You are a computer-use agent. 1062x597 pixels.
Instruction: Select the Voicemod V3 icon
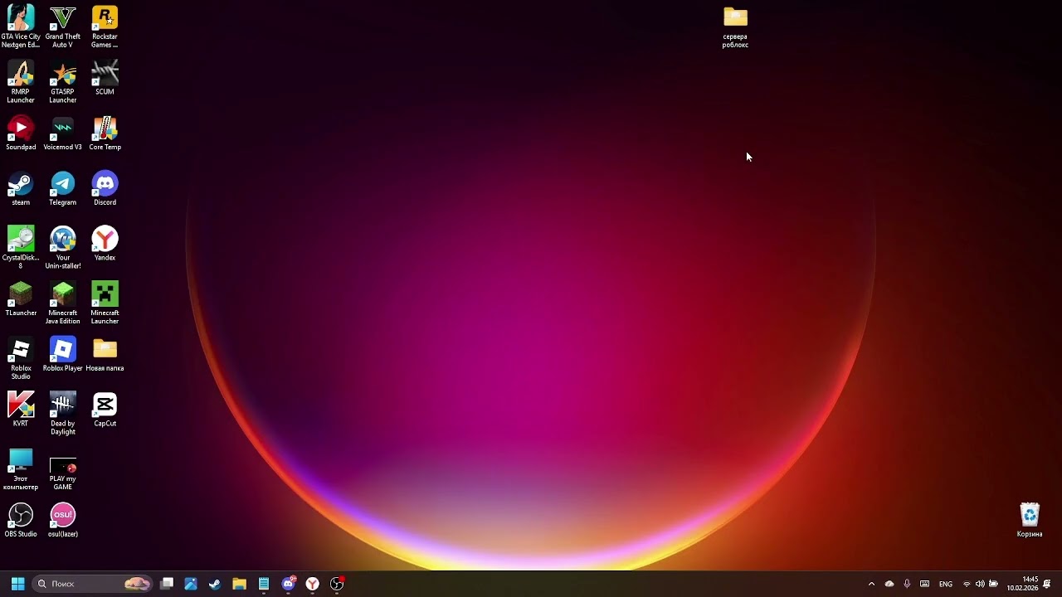pyautogui.click(x=63, y=133)
